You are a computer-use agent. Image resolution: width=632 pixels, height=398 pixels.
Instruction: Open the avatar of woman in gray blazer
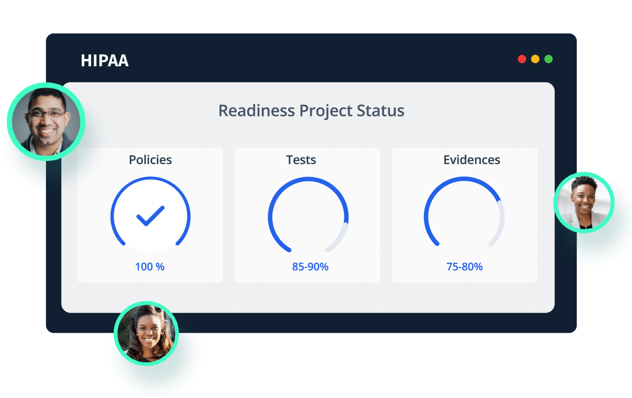(x=584, y=202)
